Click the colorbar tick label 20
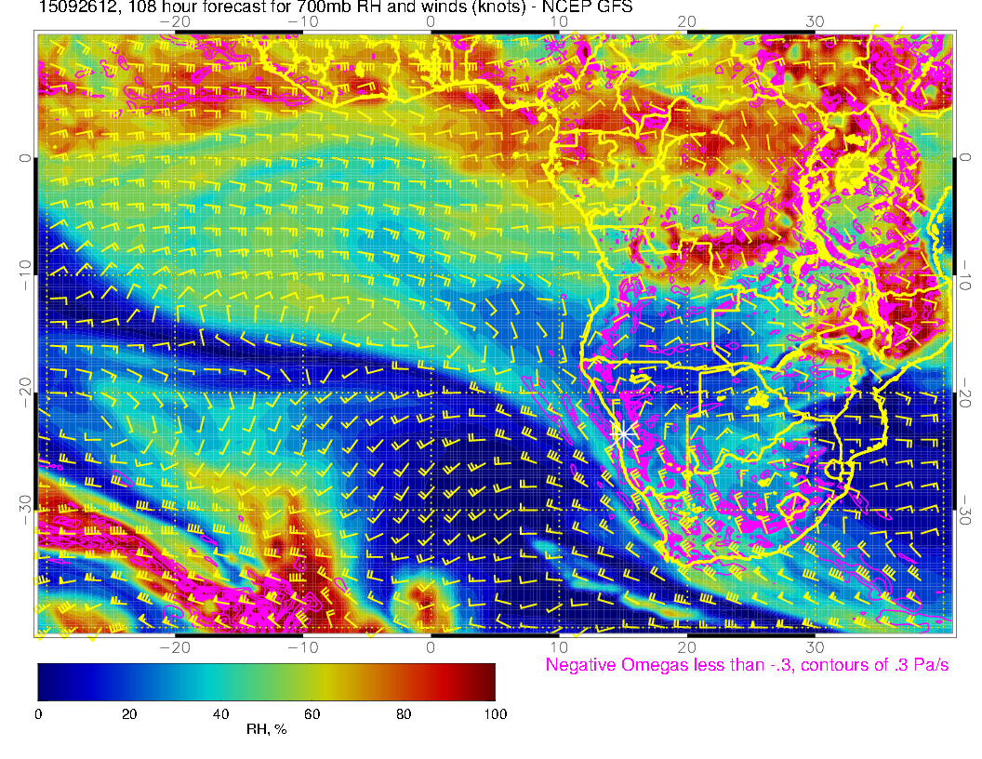This screenshot has height=759, width=982. click(x=129, y=713)
